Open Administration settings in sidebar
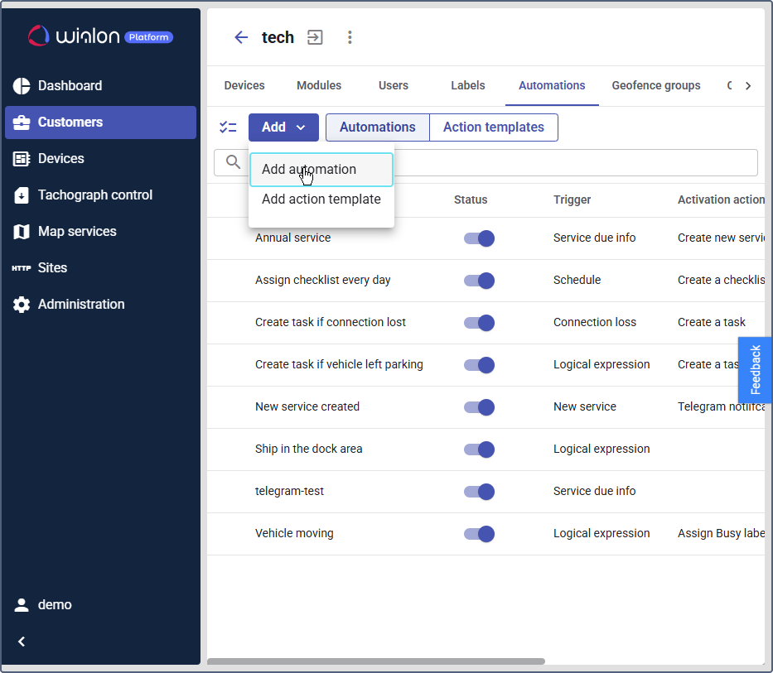 (x=80, y=305)
